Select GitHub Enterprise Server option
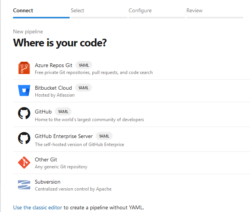 (64, 136)
